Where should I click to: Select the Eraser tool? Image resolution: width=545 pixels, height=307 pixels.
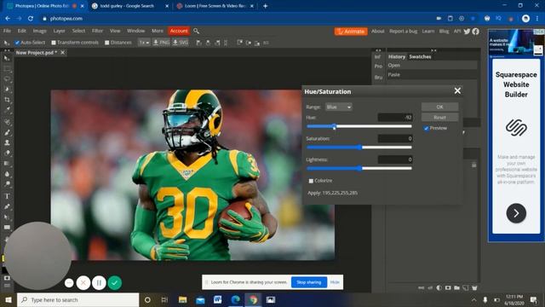click(x=7, y=153)
